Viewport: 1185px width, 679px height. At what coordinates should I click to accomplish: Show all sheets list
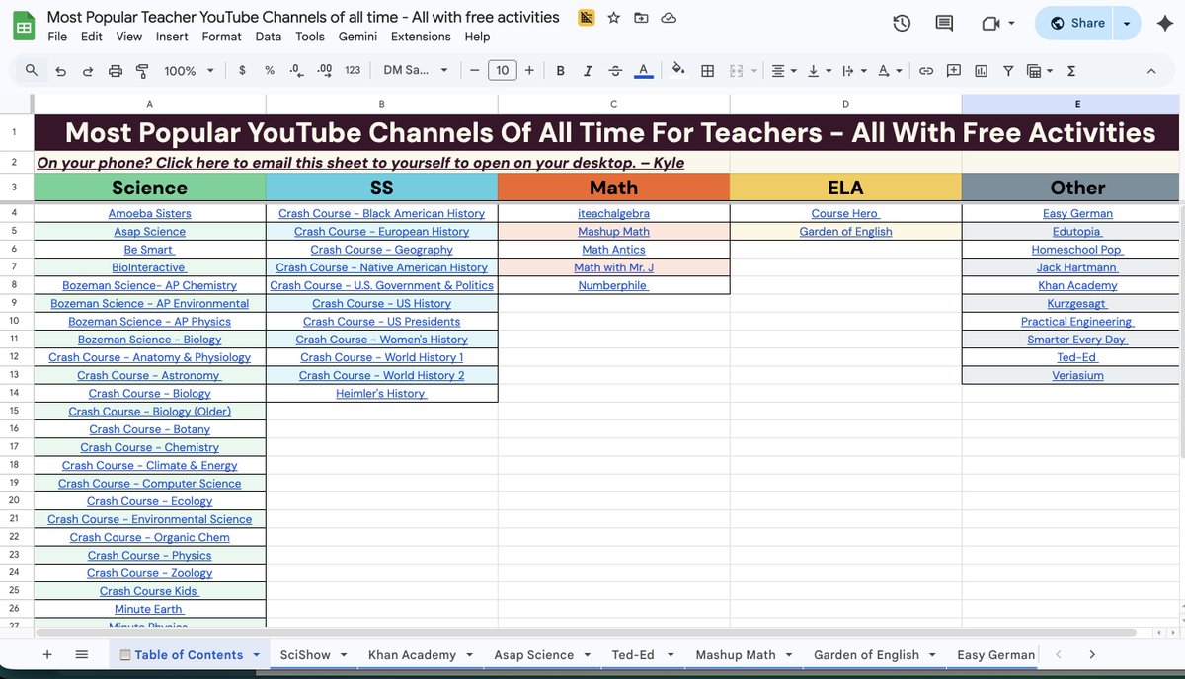click(x=82, y=654)
